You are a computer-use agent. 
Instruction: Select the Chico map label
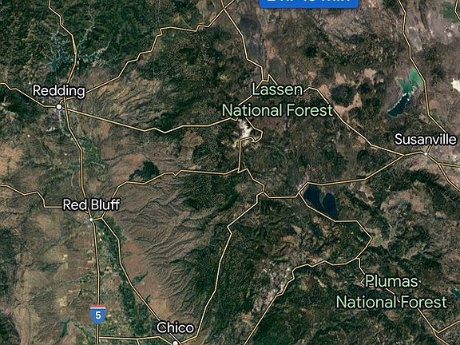(175, 327)
